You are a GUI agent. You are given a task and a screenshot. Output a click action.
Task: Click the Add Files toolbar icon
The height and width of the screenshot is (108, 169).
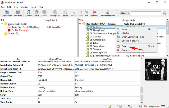point(18,13)
